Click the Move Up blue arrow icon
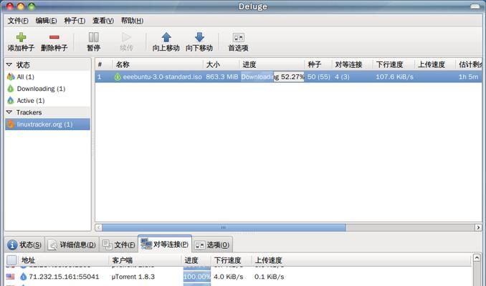This screenshot has height=286, width=486. pos(166,37)
